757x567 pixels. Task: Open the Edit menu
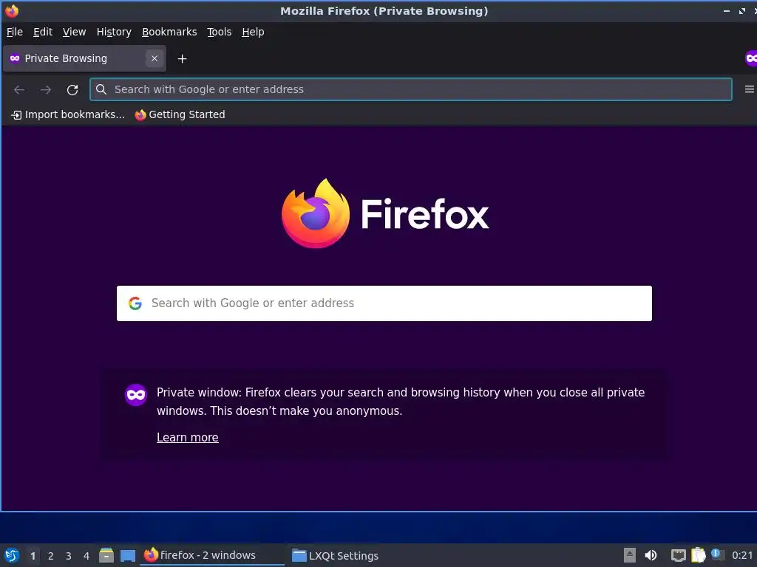(42, 32)
